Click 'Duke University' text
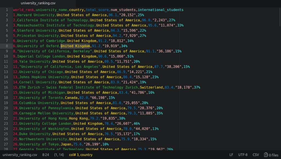The image size is (281, 159). (35, 134)
